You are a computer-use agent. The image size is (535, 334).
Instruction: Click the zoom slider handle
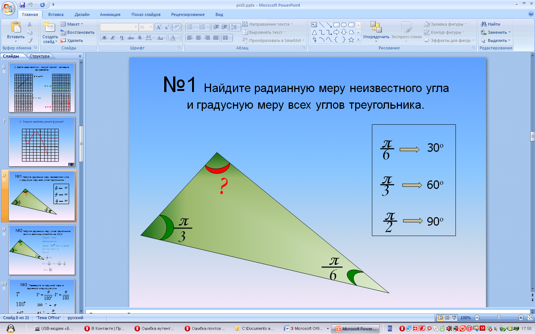pos(499,318)
